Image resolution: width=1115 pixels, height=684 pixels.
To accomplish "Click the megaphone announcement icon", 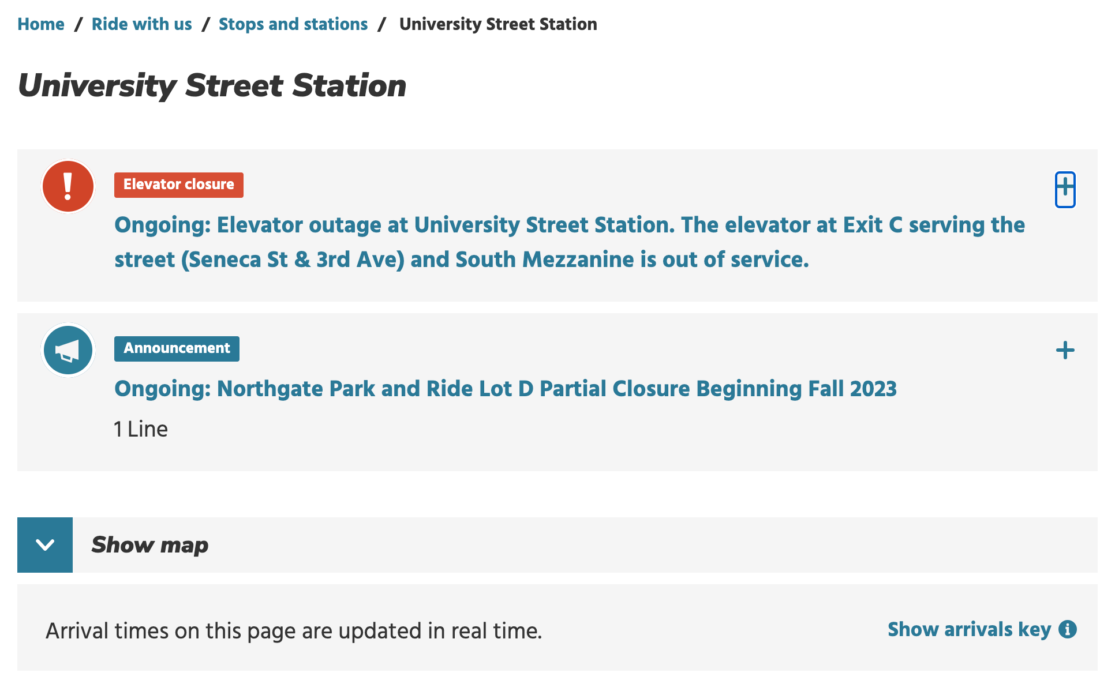I will (x=68, y=350).
